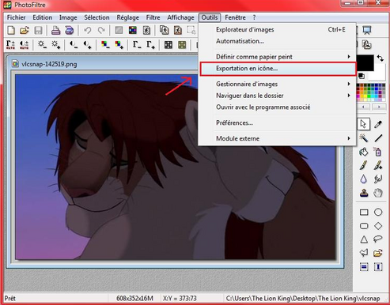The width and height of the screenshot is (390, 305).
Task: Click the Undo arrow icon
Action: click(x=88, y=30)
